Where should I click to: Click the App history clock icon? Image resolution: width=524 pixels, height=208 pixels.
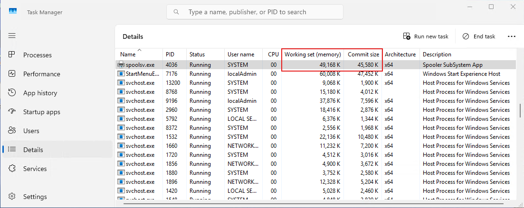(x=12, y=93)
